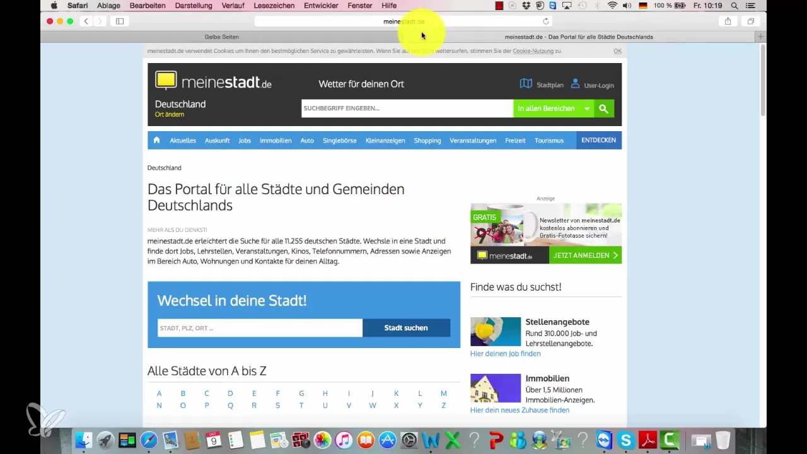Open iBooks from the Dock
This screenshot has height=454, width=807.
[x=366, y=439]
